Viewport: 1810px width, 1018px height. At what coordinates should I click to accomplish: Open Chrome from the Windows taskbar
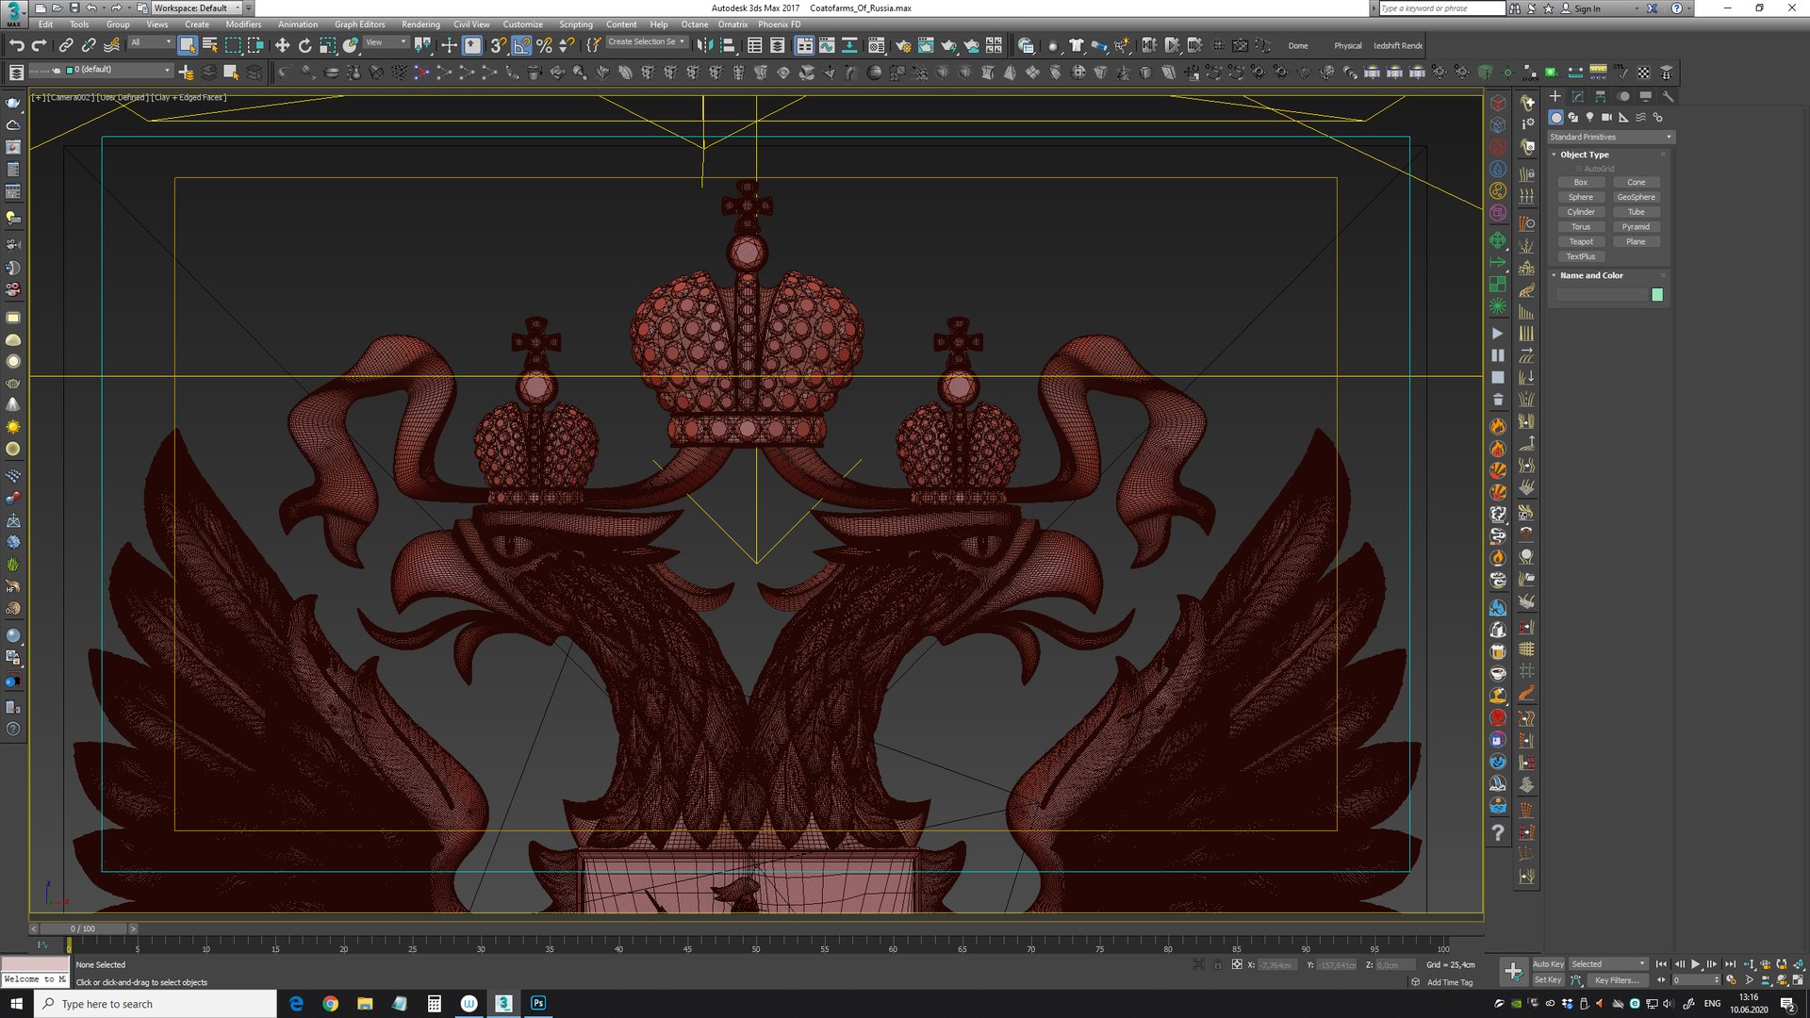pos(330,1004)
